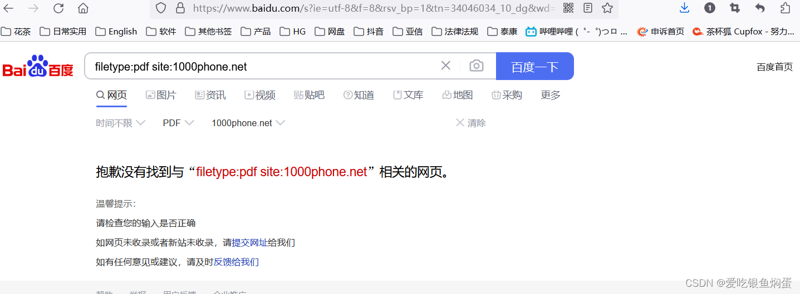This screenshot has width=800, height=294.
Task: Switch to the 文库 search tab
Action: [408, 95]
